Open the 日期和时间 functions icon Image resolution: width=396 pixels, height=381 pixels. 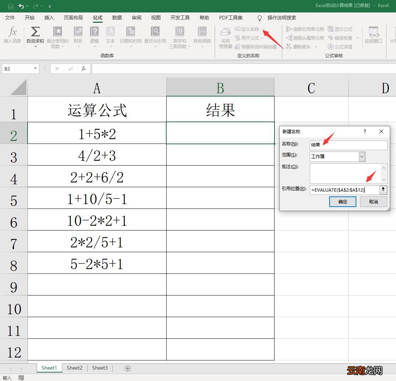pyautogui.click(x=131, y=32)
